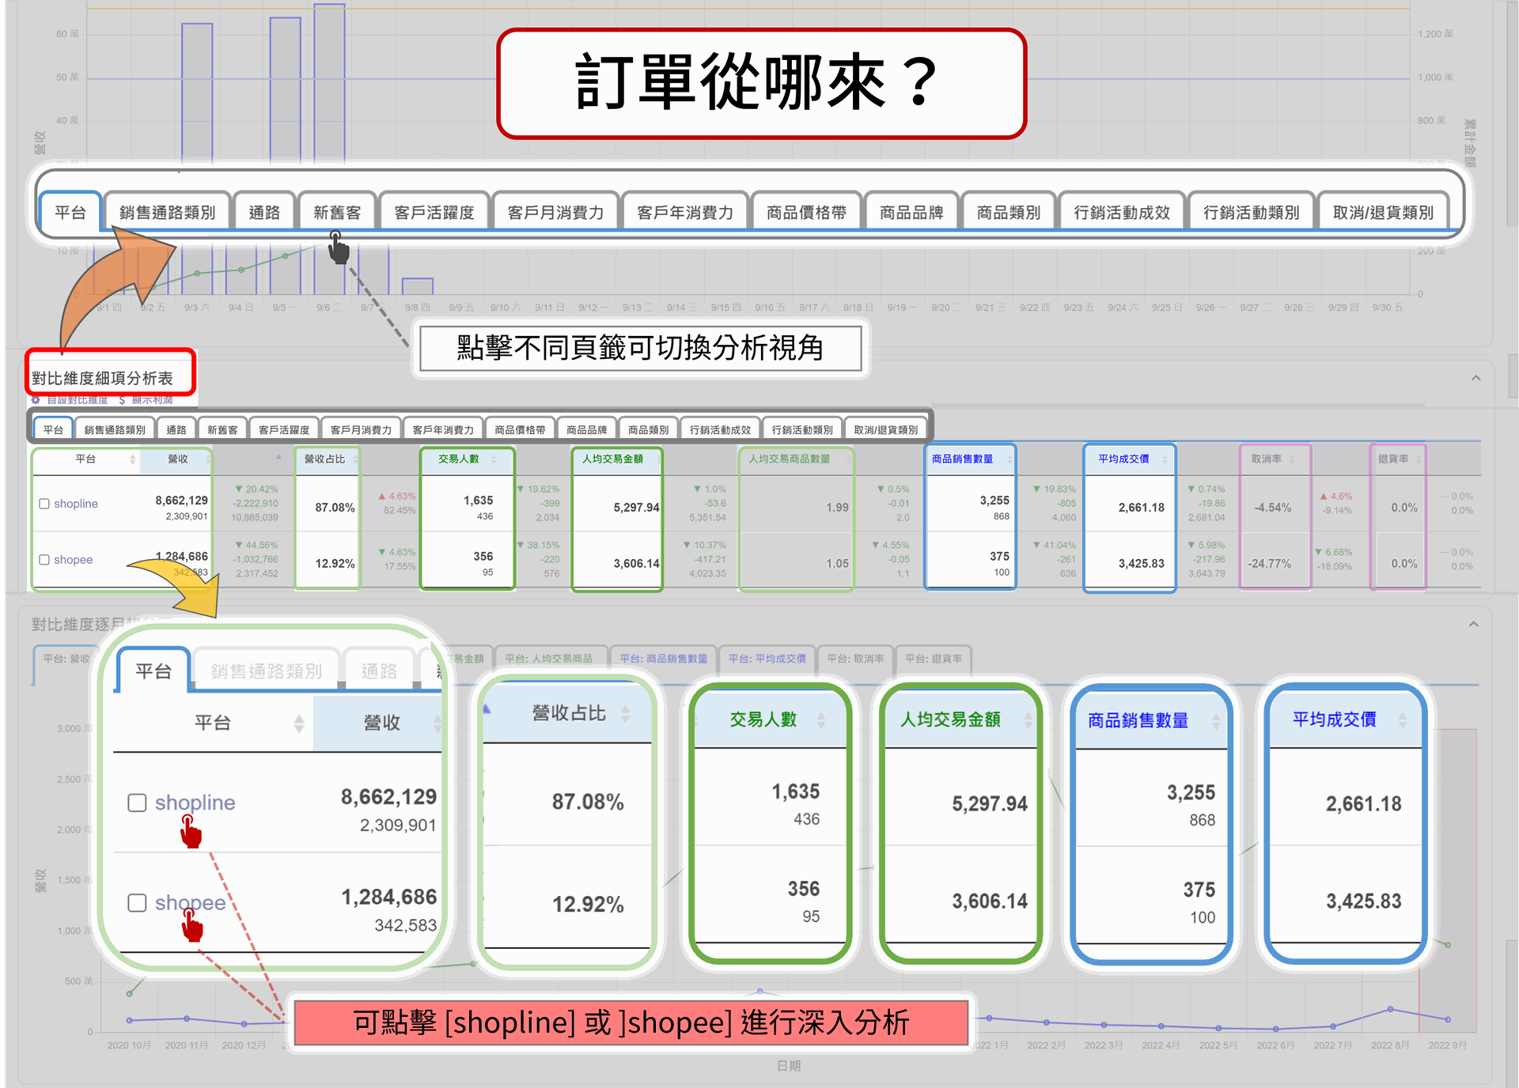Select the 5,351.54 comparison value

click(x=707, y=518)
